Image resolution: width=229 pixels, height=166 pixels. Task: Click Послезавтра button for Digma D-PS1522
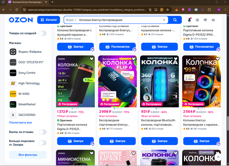tap(202, 47)
